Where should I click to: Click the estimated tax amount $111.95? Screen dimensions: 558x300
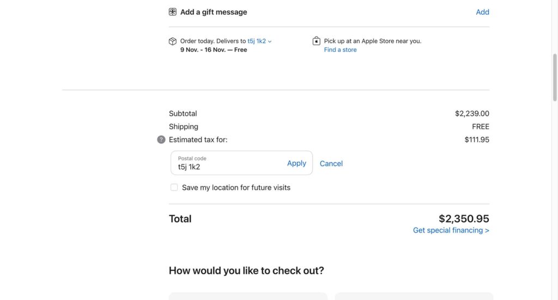[477, 140]
